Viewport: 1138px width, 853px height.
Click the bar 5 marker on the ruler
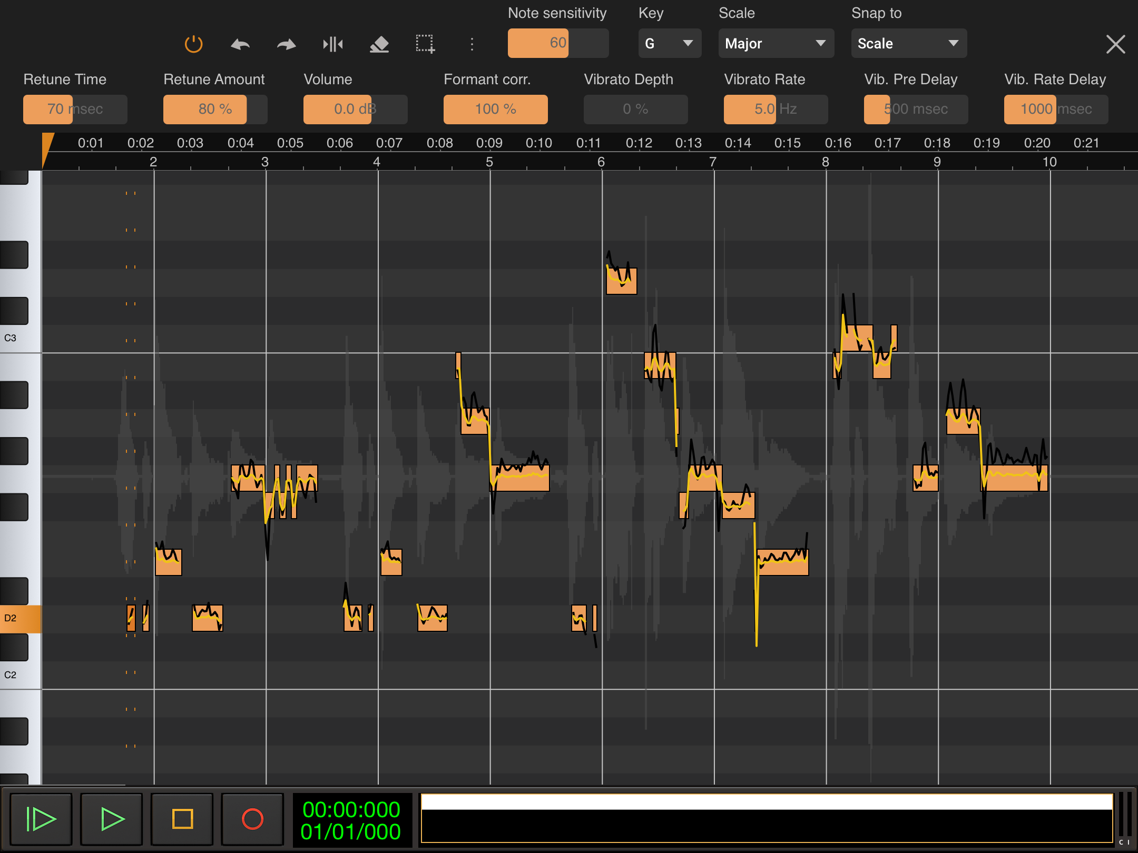[x=489, y=162]
